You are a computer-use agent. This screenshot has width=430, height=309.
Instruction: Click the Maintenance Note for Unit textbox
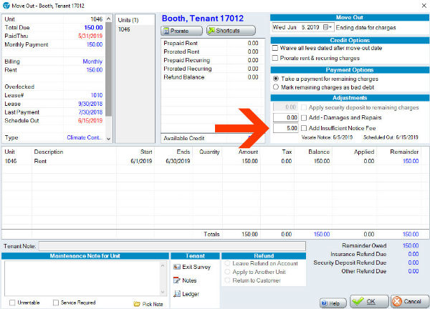pyautogui.click(x=82, y=278)
